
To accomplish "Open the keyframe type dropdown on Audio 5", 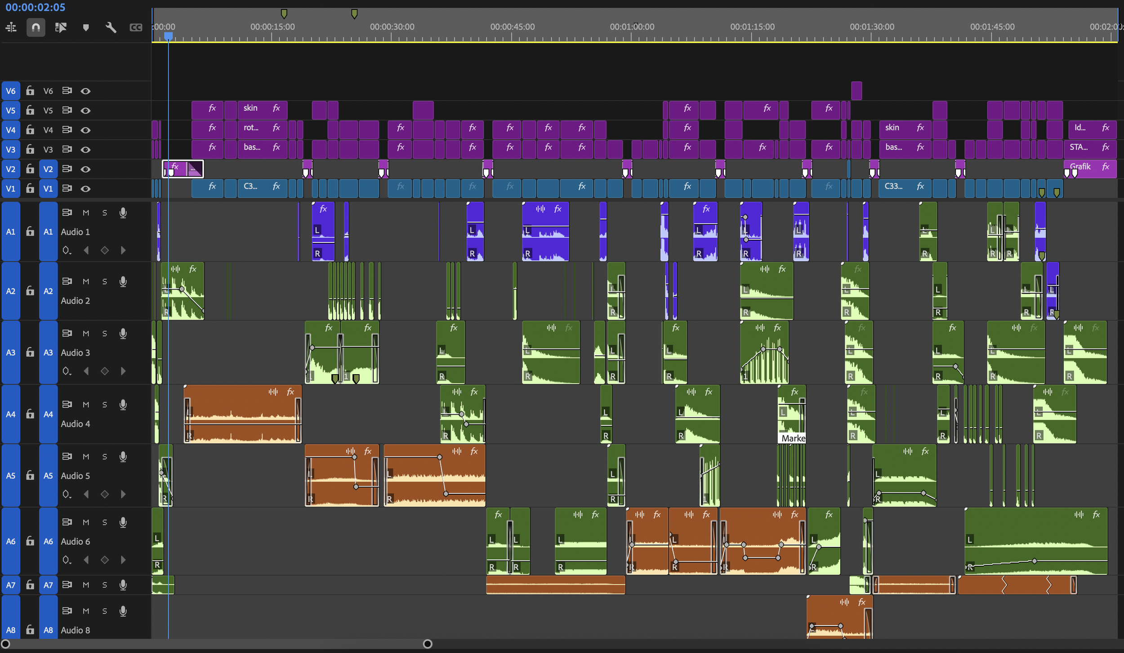I will pos(67,494).
